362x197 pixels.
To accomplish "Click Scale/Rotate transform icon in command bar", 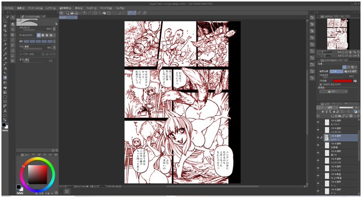I will [109, 13].
